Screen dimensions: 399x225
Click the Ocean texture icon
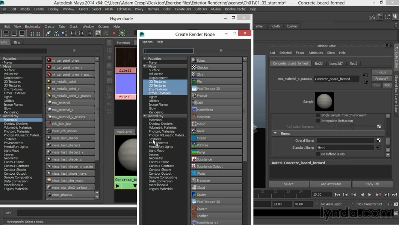coord(194,138)
